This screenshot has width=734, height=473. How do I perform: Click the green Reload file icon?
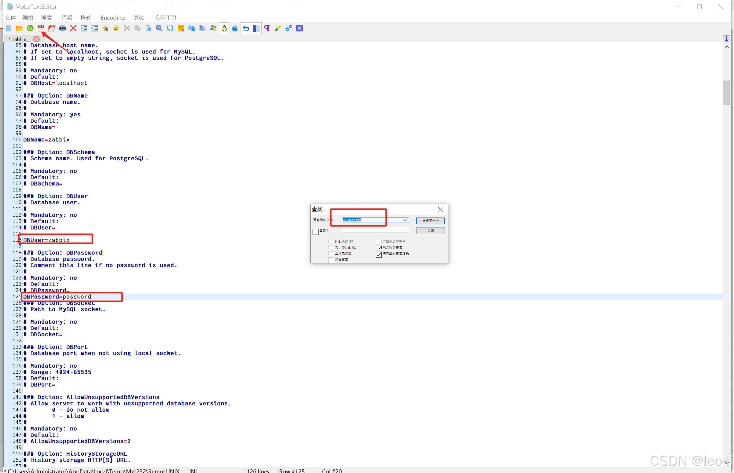click(30, 28)
